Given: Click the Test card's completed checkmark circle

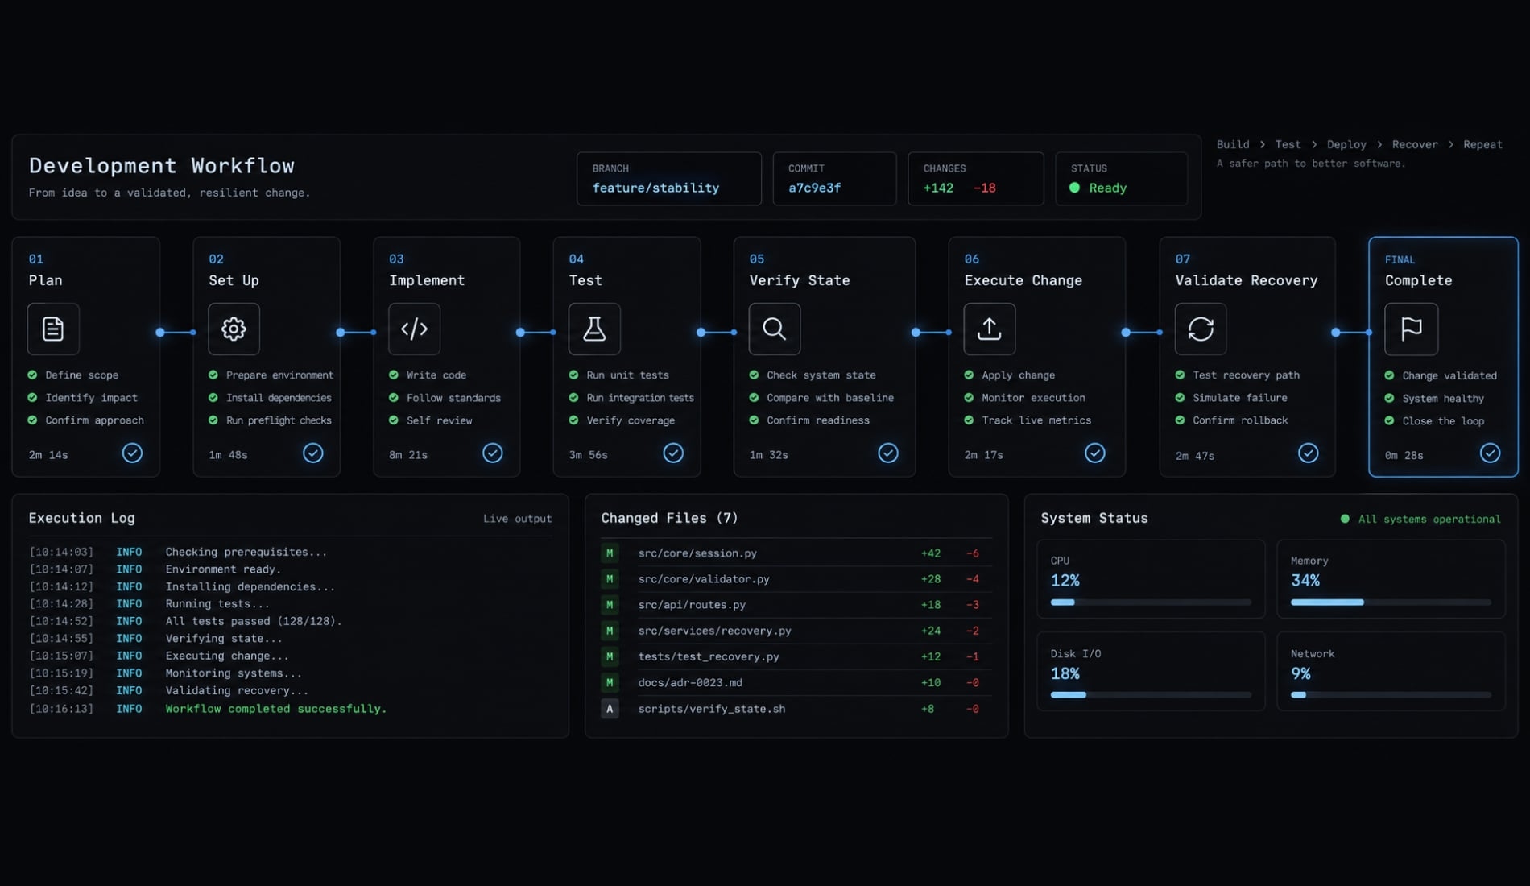Looking at the screenshot, I should (673, 453).
